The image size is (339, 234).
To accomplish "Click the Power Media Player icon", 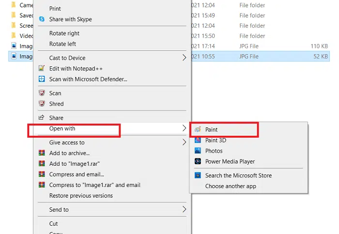I will (x=198, y=161).
